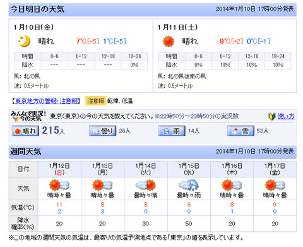Select January 12 sunny-cloudy weather icon
This screenshot has height=247, width=303.
59,185
